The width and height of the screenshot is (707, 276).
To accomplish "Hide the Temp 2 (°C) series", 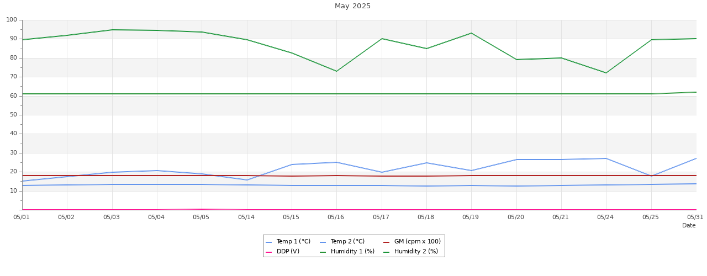I will click(x=347, y=242).
